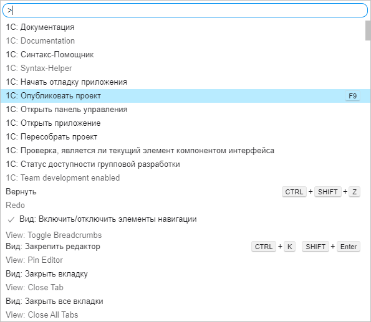Toggle 'Вид: Включить/отключить элементы навигации'
The width and height of the screenshot is (371, 322).
[108, 219]
